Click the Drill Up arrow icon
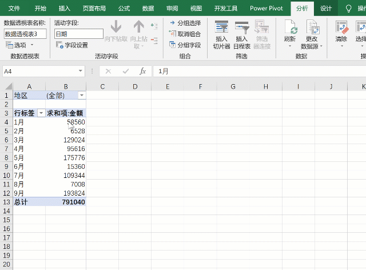366x270 pixels. 139,26
